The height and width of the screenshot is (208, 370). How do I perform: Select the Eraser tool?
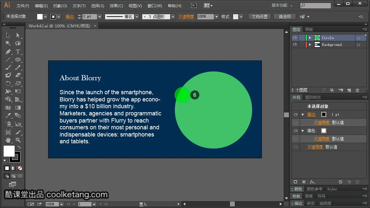(x=18, y=75)
